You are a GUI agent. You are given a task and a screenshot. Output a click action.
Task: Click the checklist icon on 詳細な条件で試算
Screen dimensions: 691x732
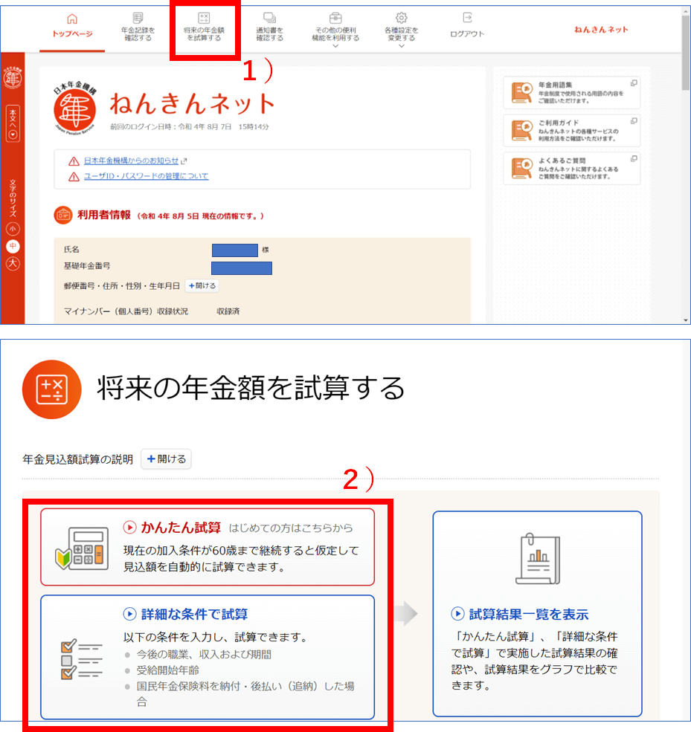click(x=81, y=658)
